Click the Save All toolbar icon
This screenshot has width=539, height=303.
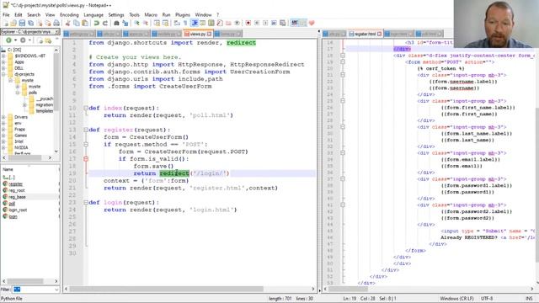[30, 23]
